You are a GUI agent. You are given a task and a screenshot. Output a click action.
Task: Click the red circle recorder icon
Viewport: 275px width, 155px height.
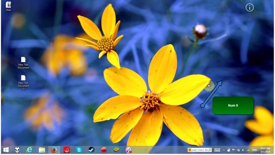pos(104,150)
